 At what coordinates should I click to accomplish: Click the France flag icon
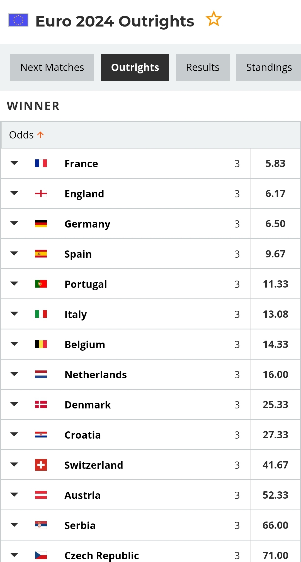coord(41,163)
